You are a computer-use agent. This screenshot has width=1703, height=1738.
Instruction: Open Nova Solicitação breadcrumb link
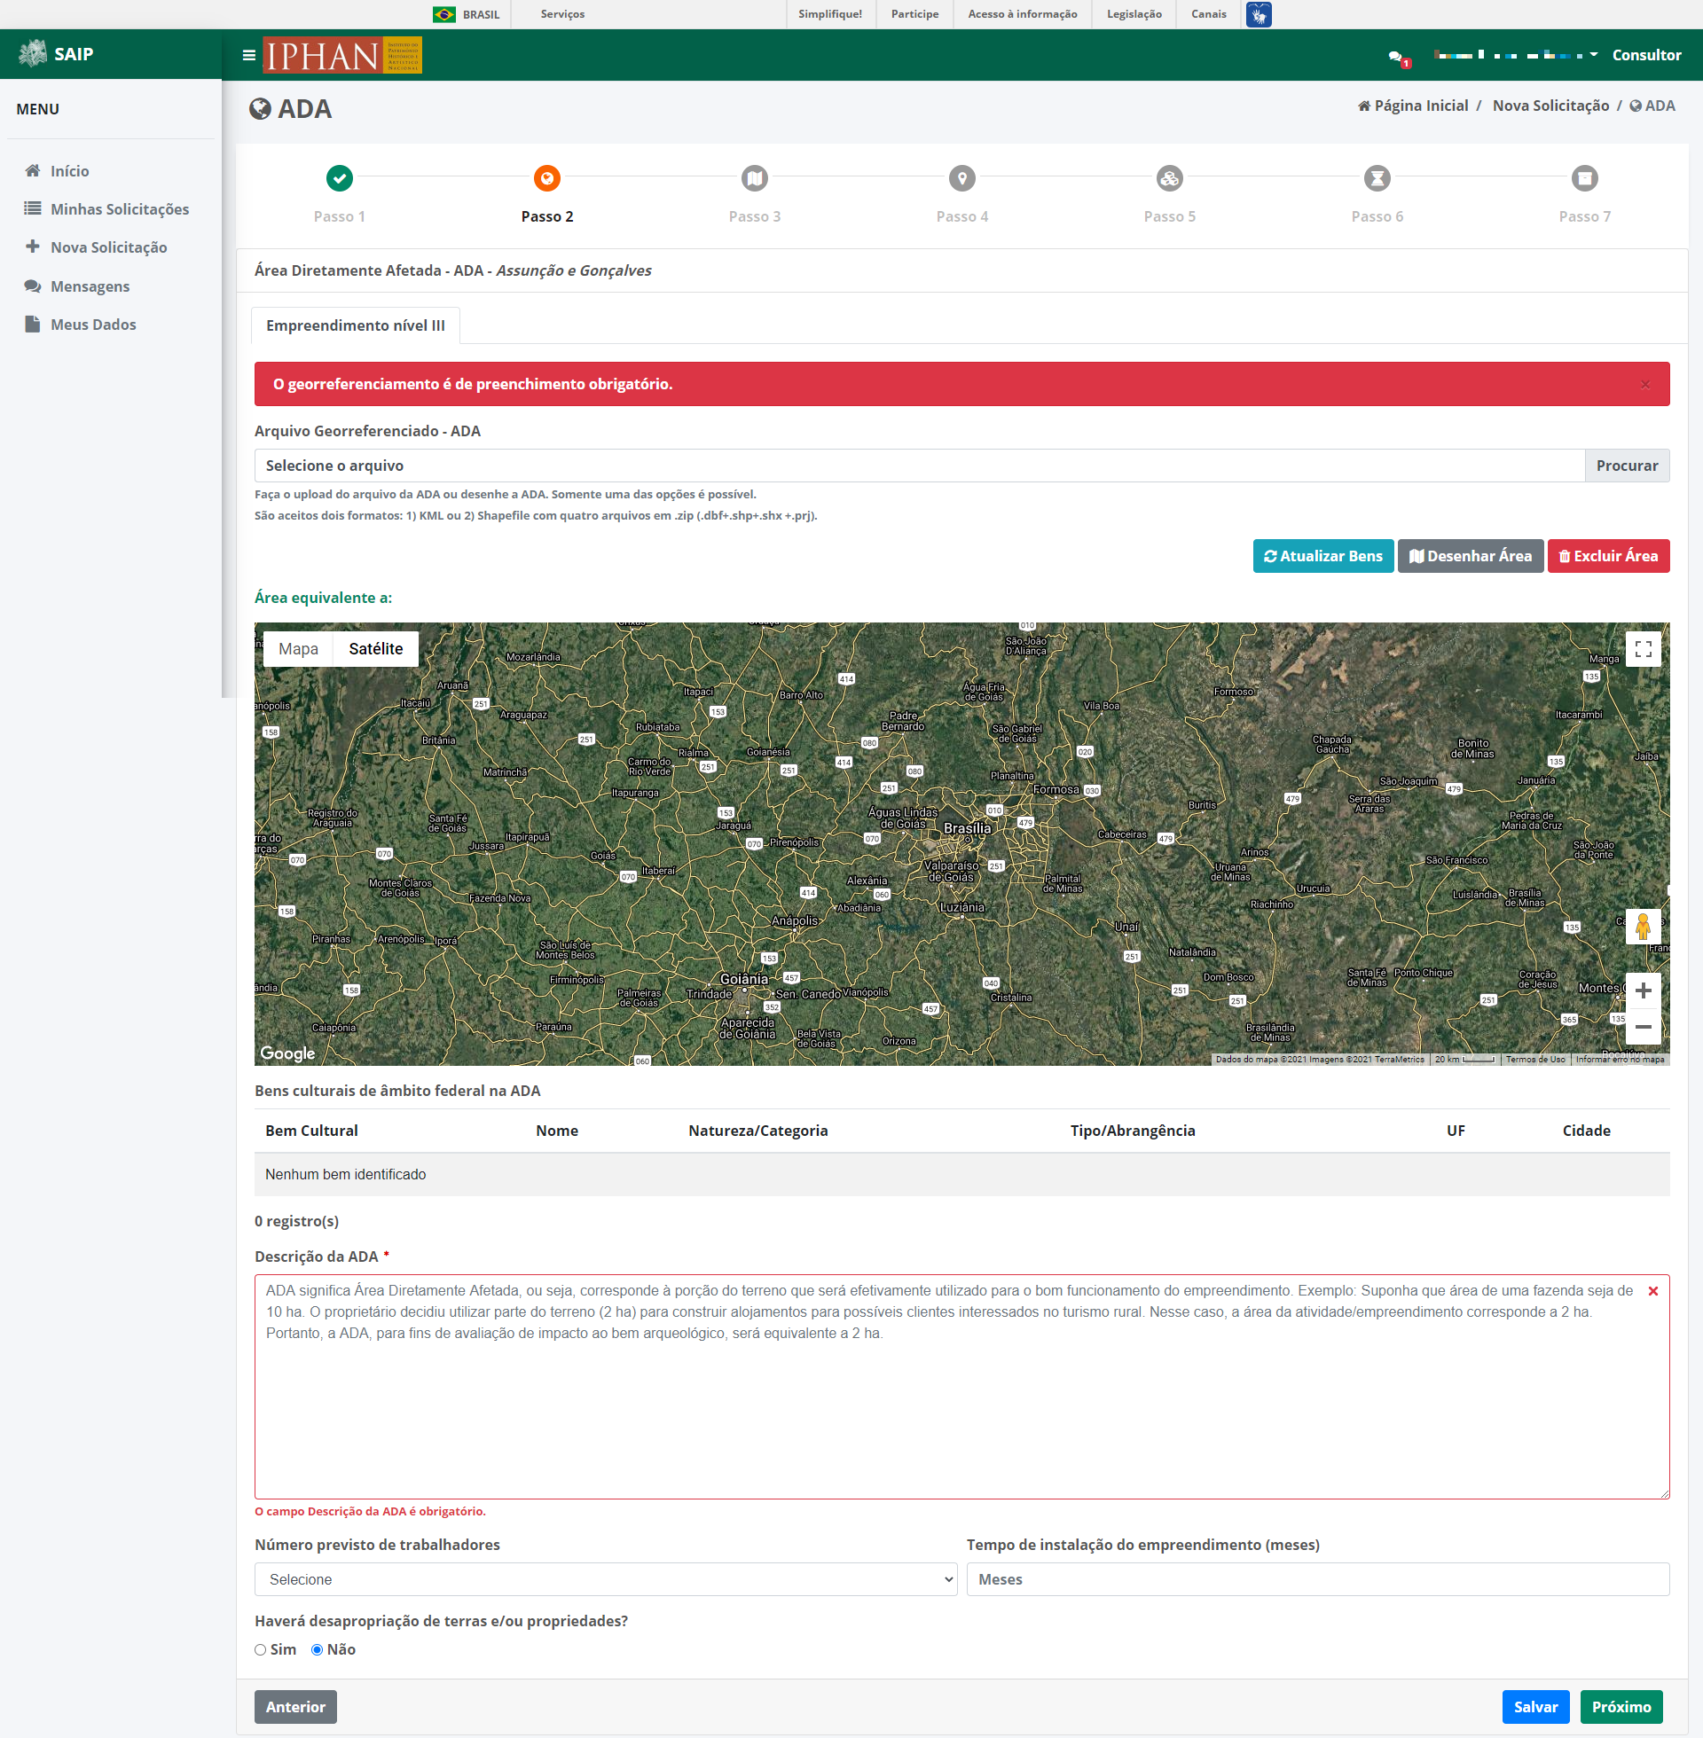(1550, 106)
